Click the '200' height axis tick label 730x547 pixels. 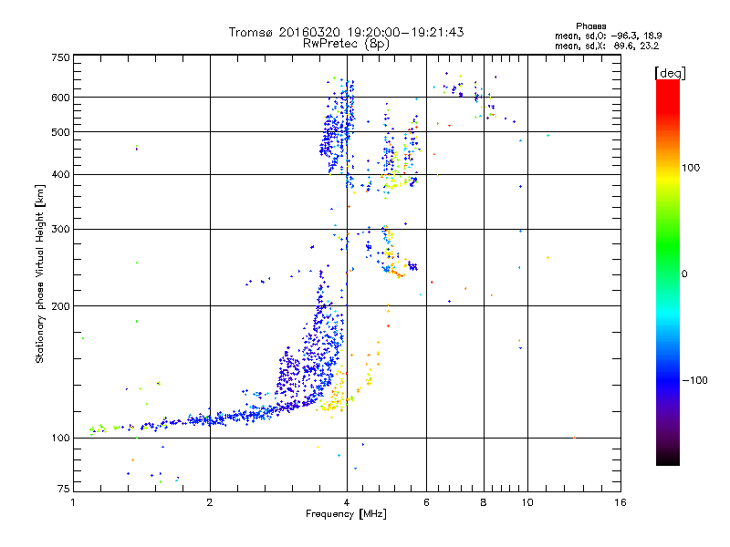(60, 306)
